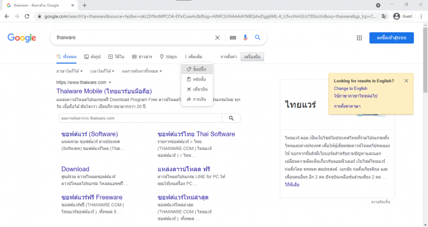Open the แหล่งดาวน์โหลด ฟรี sitelink
Screen dimensions: 428x227
pos(183,169)
